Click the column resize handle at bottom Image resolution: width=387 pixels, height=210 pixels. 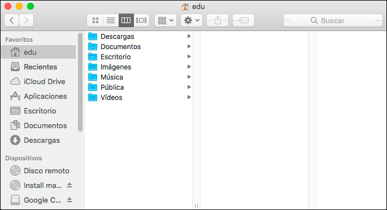click(196, 205)
